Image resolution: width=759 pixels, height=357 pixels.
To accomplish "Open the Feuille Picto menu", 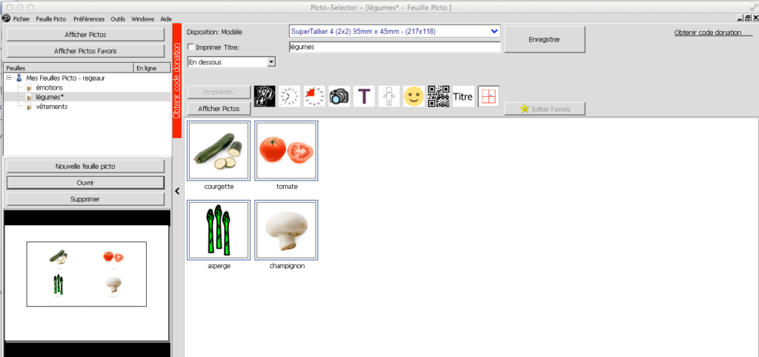I will pos(51,19).
